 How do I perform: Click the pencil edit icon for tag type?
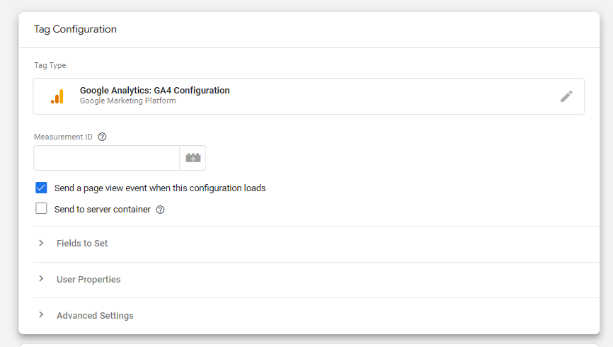(566, 96)
